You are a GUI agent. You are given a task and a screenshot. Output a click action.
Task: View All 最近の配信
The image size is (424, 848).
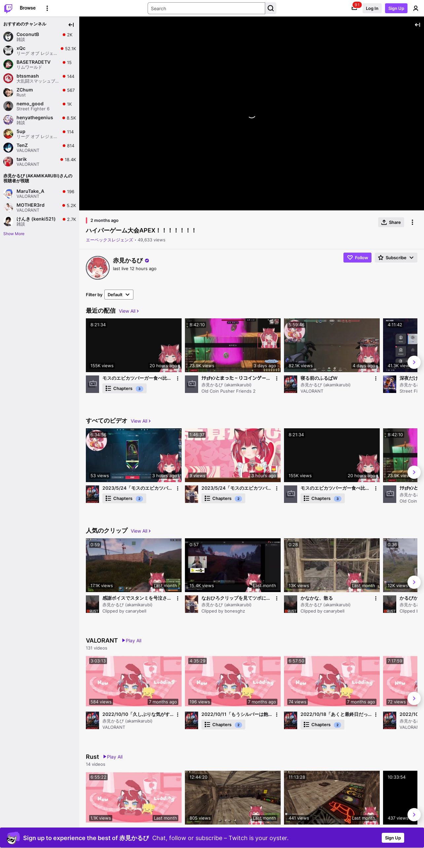click(x=129, y=311)
